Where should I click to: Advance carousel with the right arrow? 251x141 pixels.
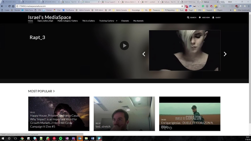point(225,54)
